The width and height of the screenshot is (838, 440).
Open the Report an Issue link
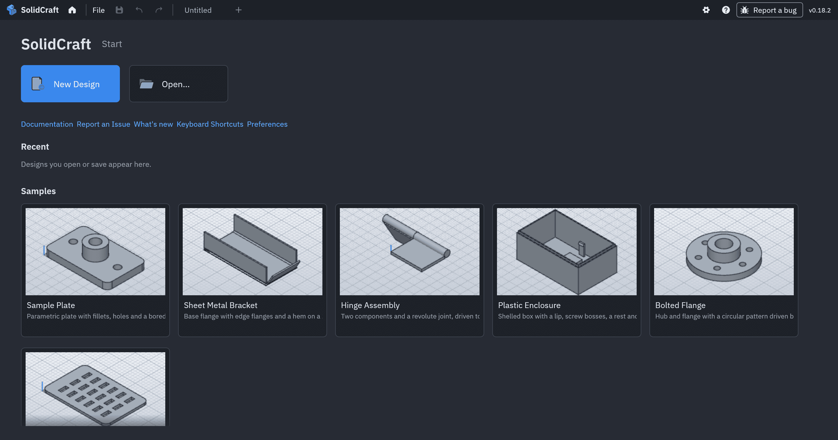pos(104,124)
